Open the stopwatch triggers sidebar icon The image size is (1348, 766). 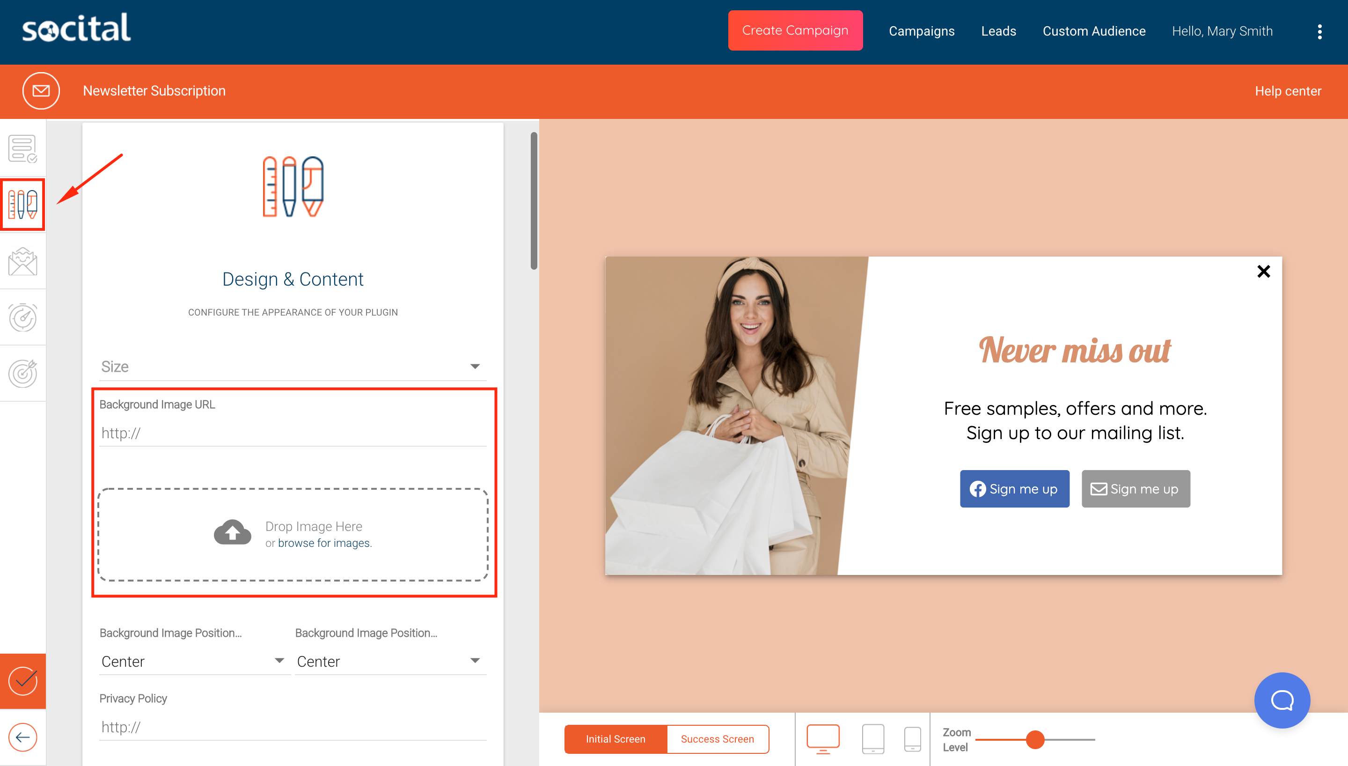22,317
